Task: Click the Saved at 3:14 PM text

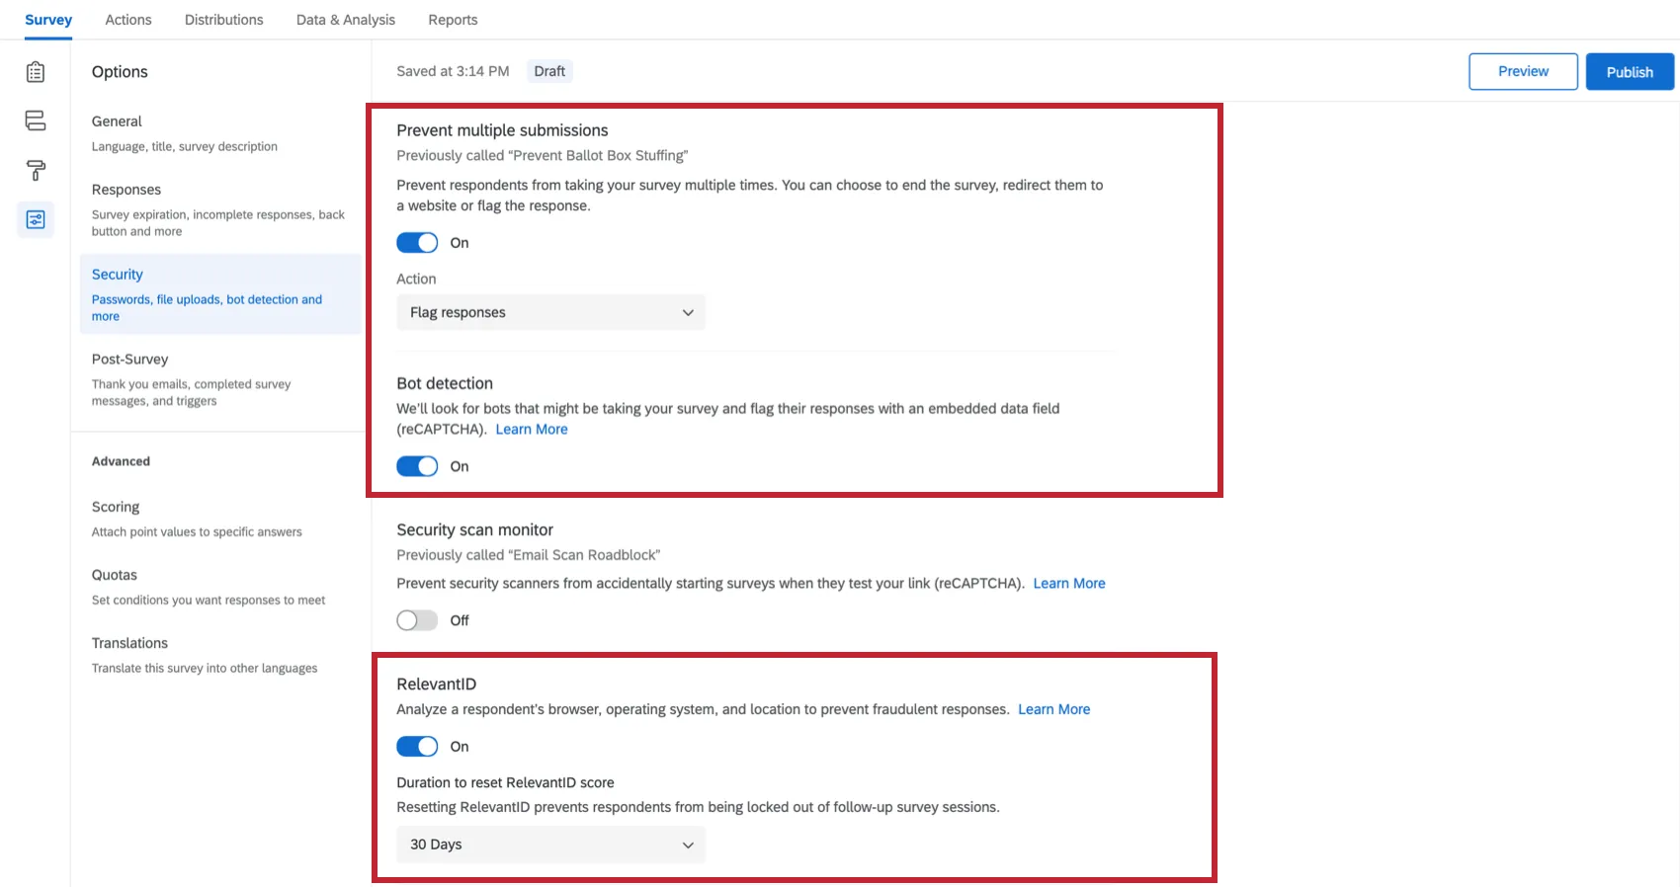Action: pyautogui.click(x=453, y=71)
